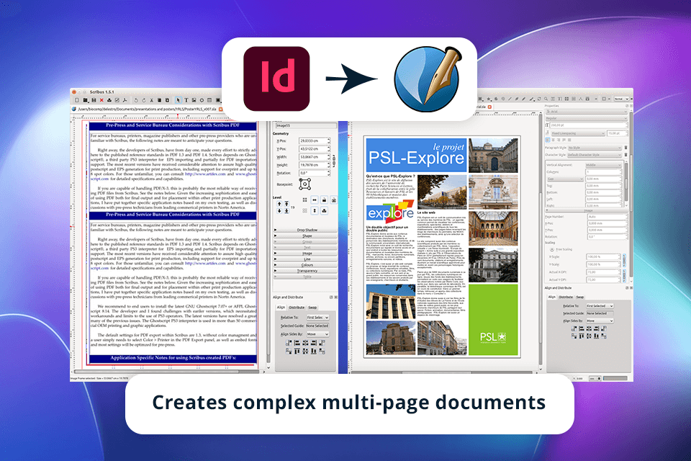Switch to Distribute tab in right window
The image size is (691, 461).
click(566, 297)
